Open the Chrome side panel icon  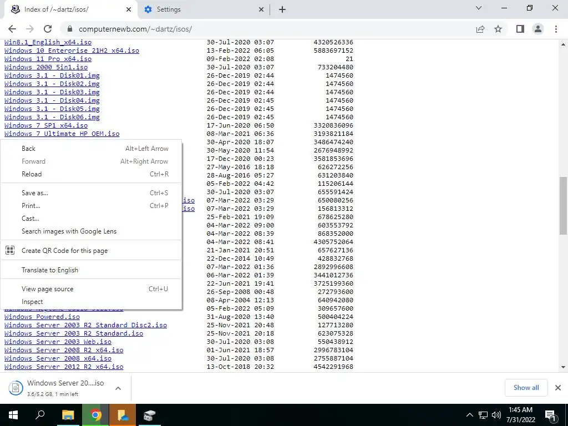(520, 29)
